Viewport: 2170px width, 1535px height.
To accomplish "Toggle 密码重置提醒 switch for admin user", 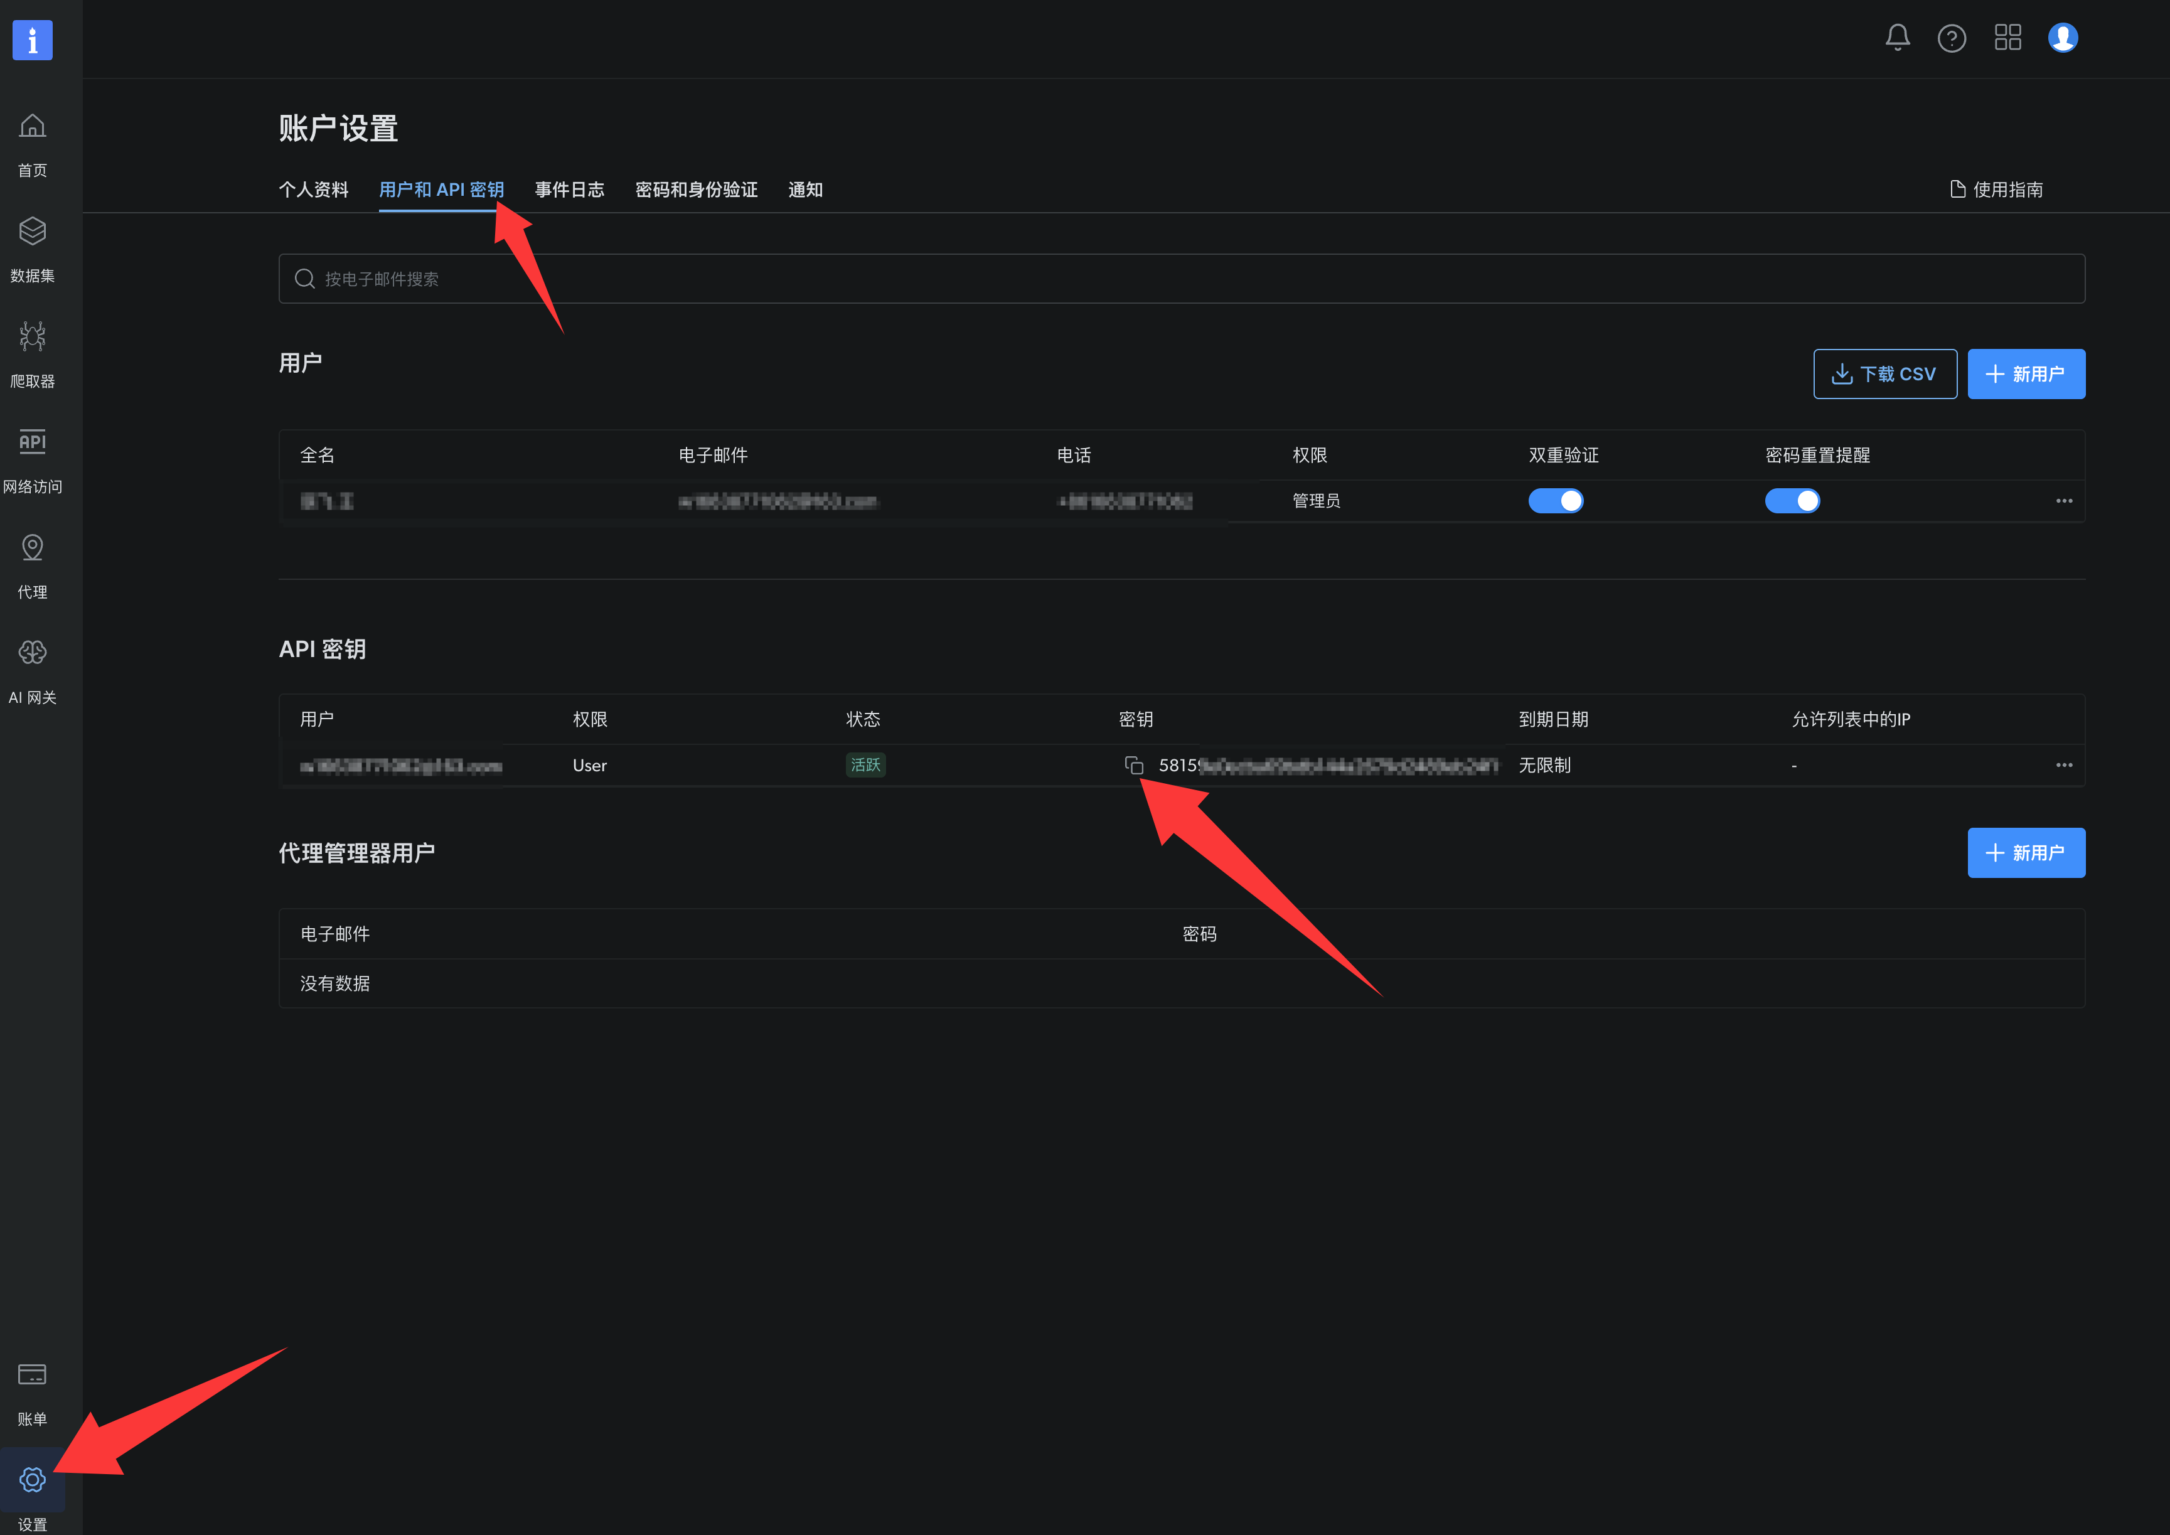I will click(x=1792, y=501).
